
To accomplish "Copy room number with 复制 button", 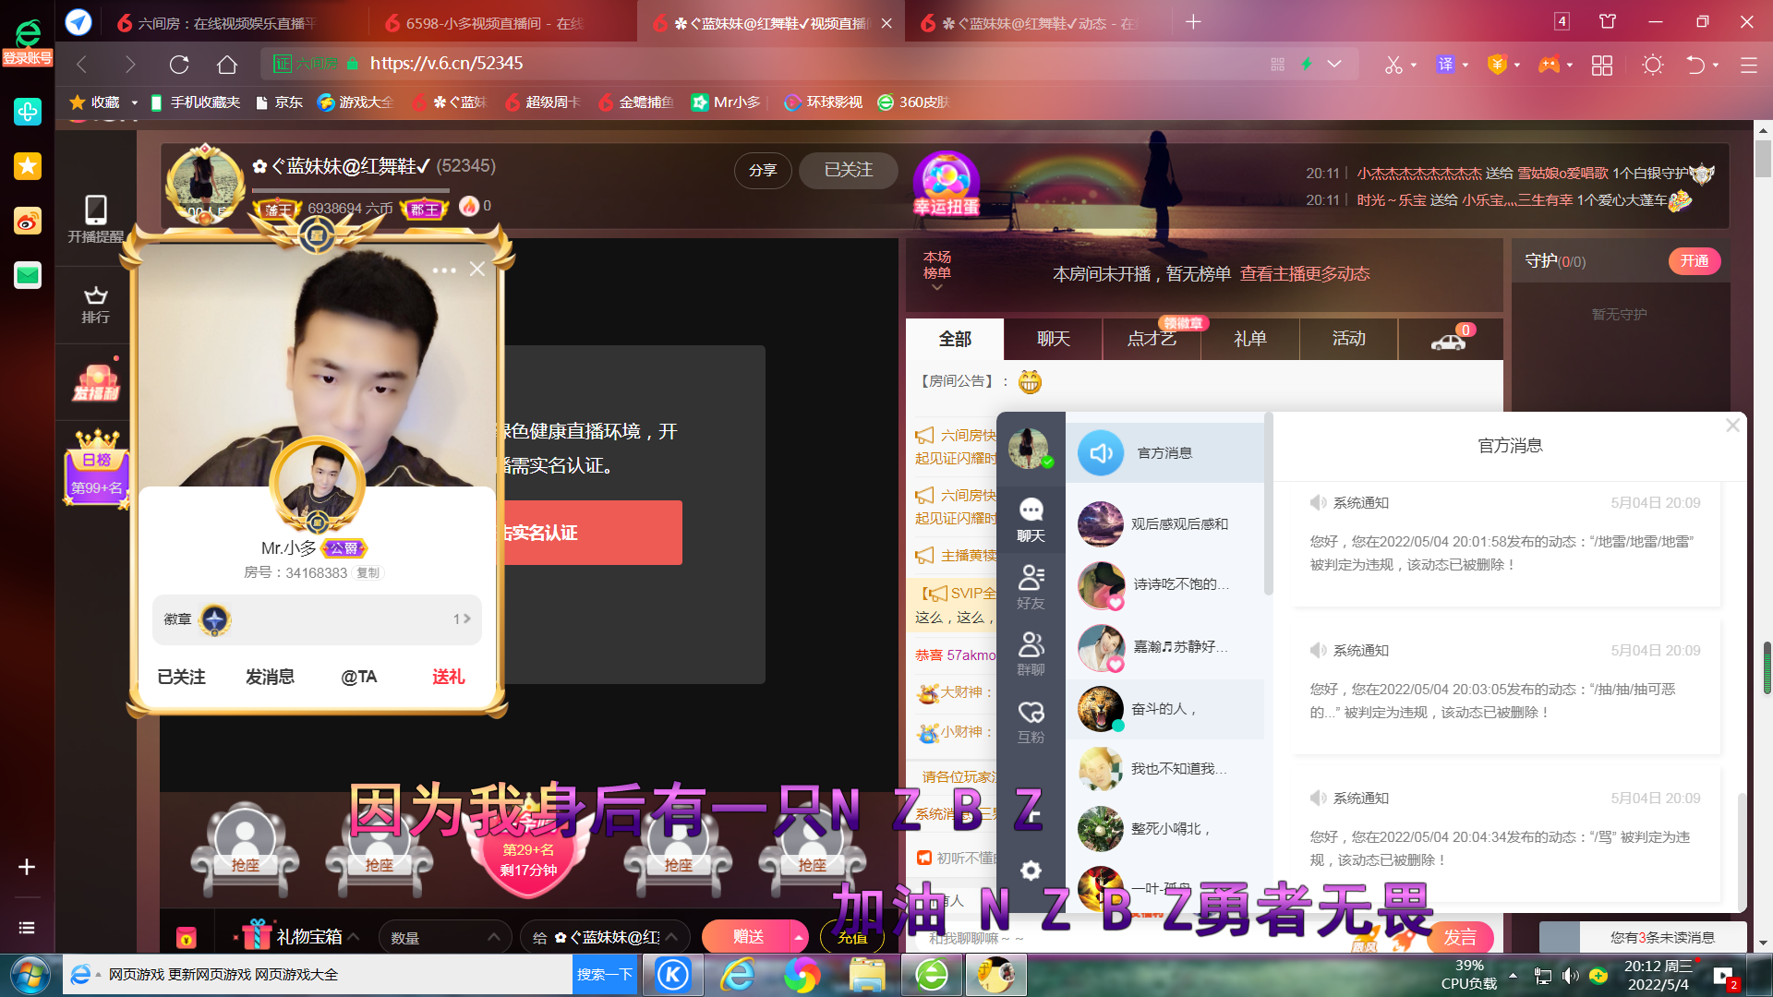I will click(x=368, y=572).
